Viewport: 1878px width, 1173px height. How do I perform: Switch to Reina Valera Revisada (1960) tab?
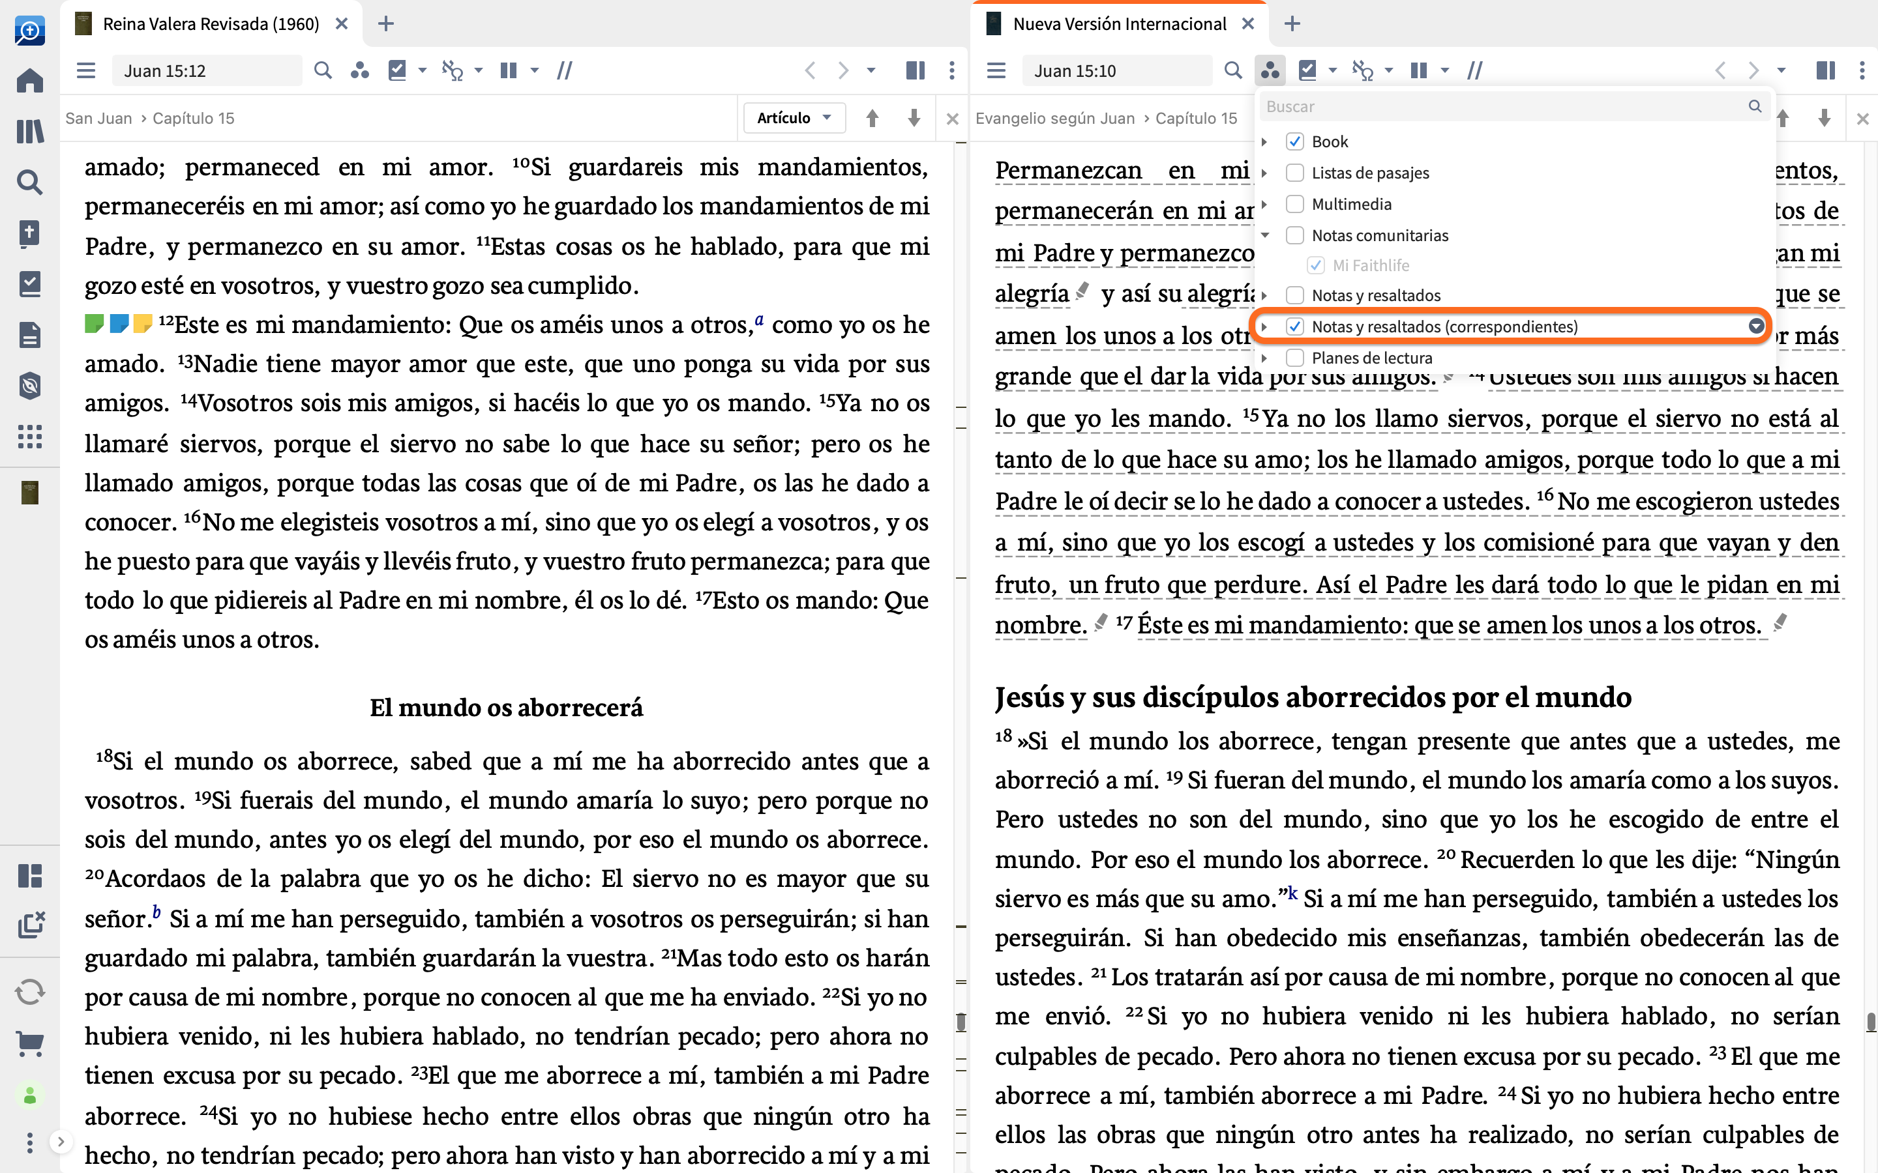(211, 24)
